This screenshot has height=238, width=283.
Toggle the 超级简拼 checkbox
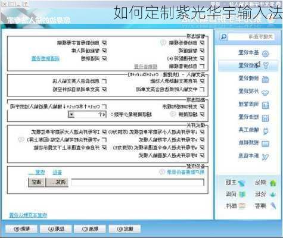coord(202,114)
